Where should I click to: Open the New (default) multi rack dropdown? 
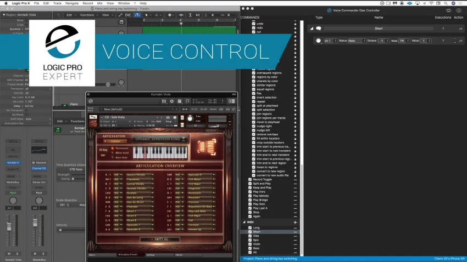[x=138, y=109]
